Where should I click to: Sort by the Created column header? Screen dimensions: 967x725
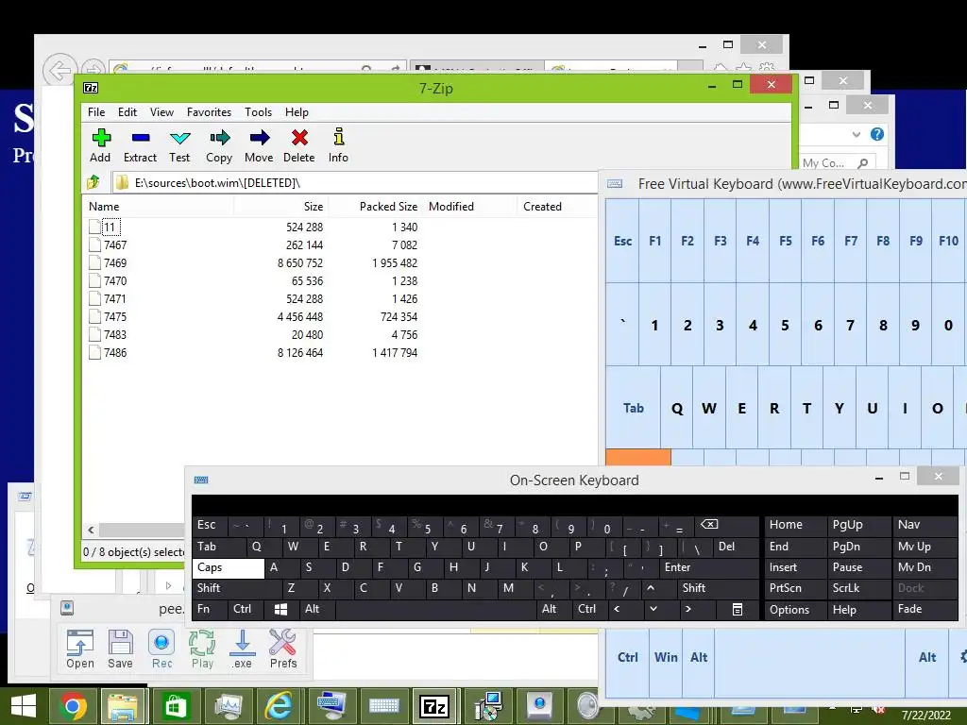(557, 207)
